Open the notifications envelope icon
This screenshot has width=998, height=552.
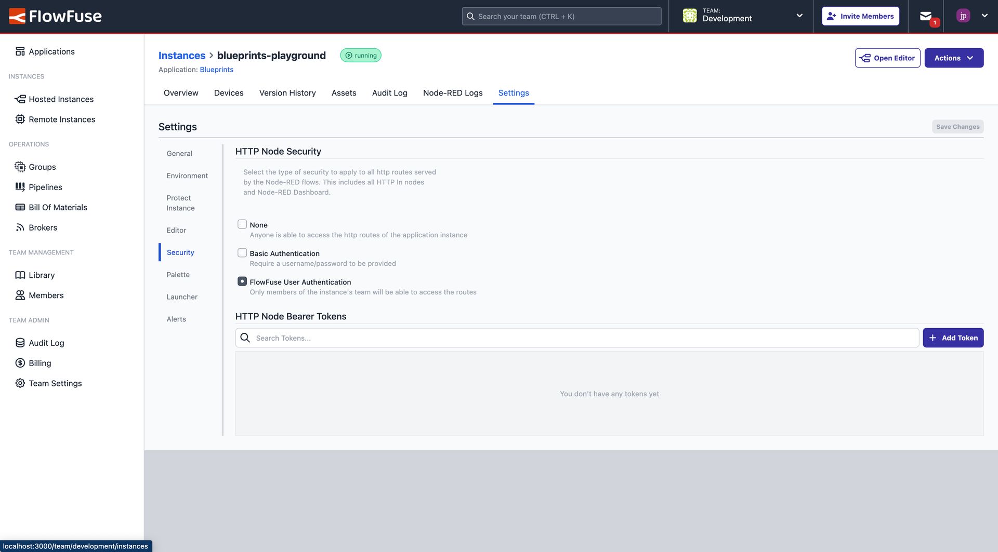[926, 16]
